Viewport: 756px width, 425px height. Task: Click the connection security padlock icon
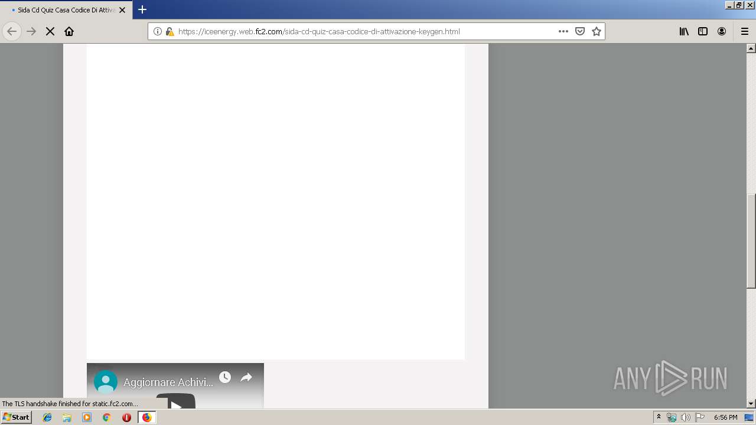click(170, 31)
